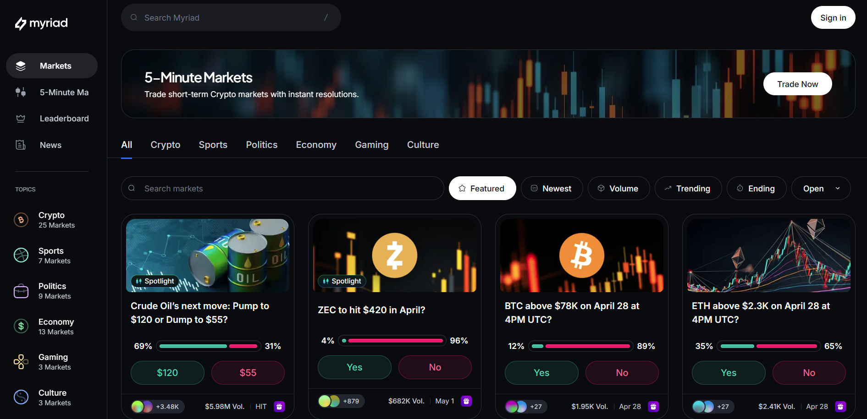Select the Crypto topic Bitcoin icon
This screenshot has height=419, width=867.
pos(21,220)
